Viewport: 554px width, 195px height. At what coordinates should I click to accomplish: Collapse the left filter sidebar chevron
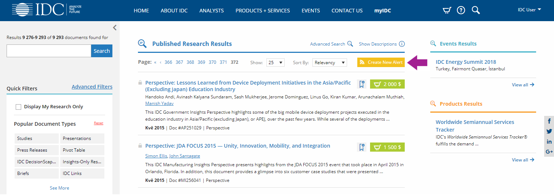115,27
